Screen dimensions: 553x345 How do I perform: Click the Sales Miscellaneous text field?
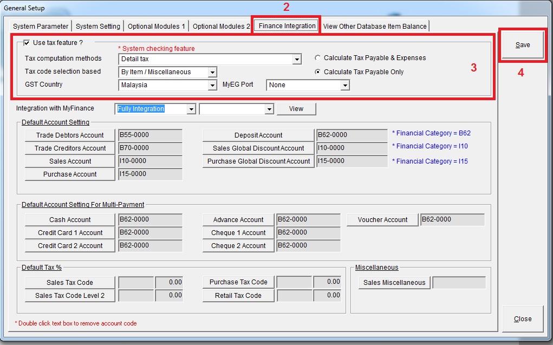pos(459,283)
